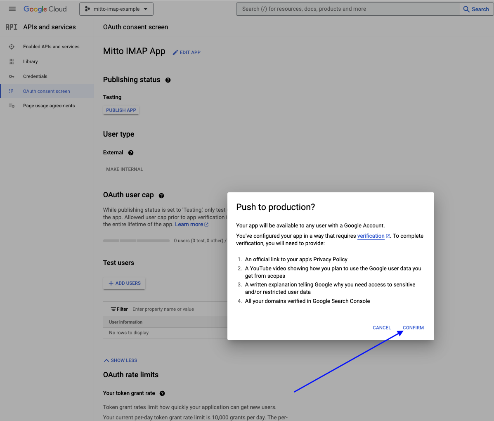The image size is (494, 421).
Task: Open the mitto-imap-example project selector
Action: [116, 9]
